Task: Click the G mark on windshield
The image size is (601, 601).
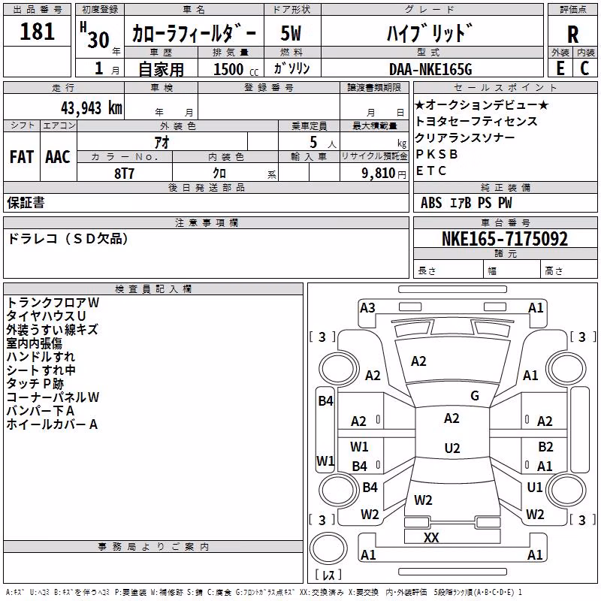Action: 475,396
